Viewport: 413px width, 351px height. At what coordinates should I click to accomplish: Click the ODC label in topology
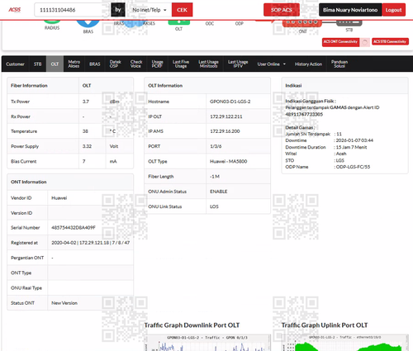point(210,24)
